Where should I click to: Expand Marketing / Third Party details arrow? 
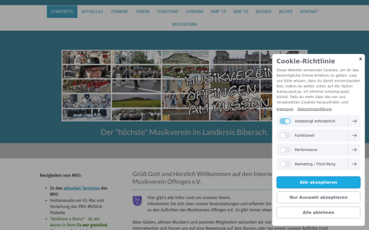pyautogui.click(x=354, y=164)
